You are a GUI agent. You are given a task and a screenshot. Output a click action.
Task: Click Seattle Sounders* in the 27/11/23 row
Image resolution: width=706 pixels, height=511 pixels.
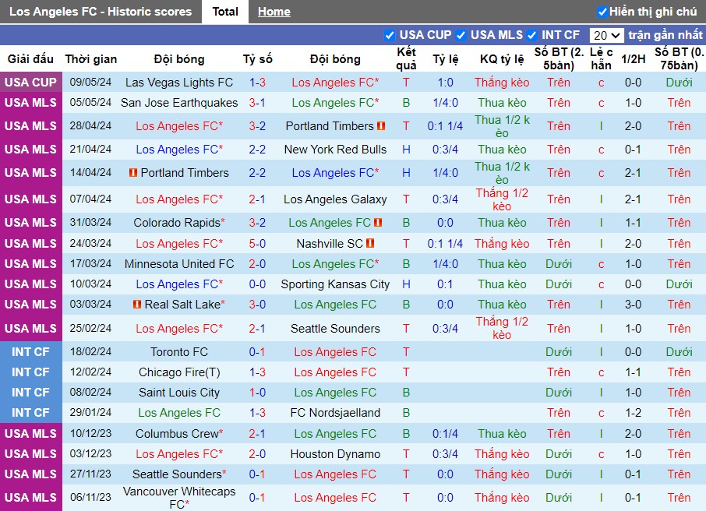tap(179, 474)
